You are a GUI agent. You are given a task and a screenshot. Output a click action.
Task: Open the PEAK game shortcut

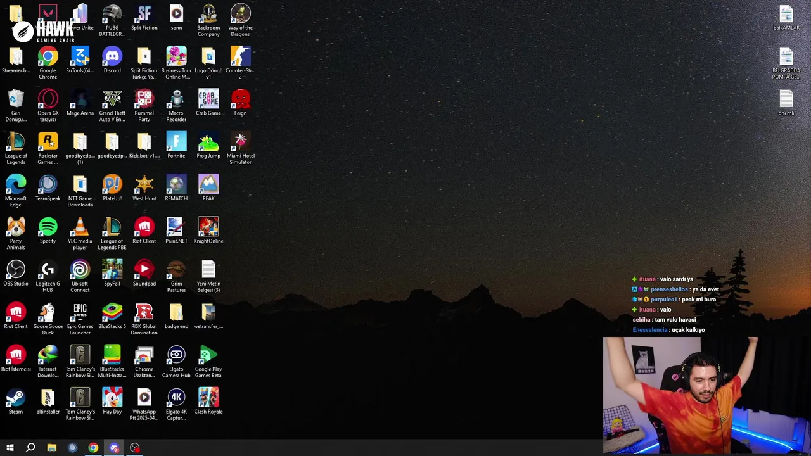point(208,185)
